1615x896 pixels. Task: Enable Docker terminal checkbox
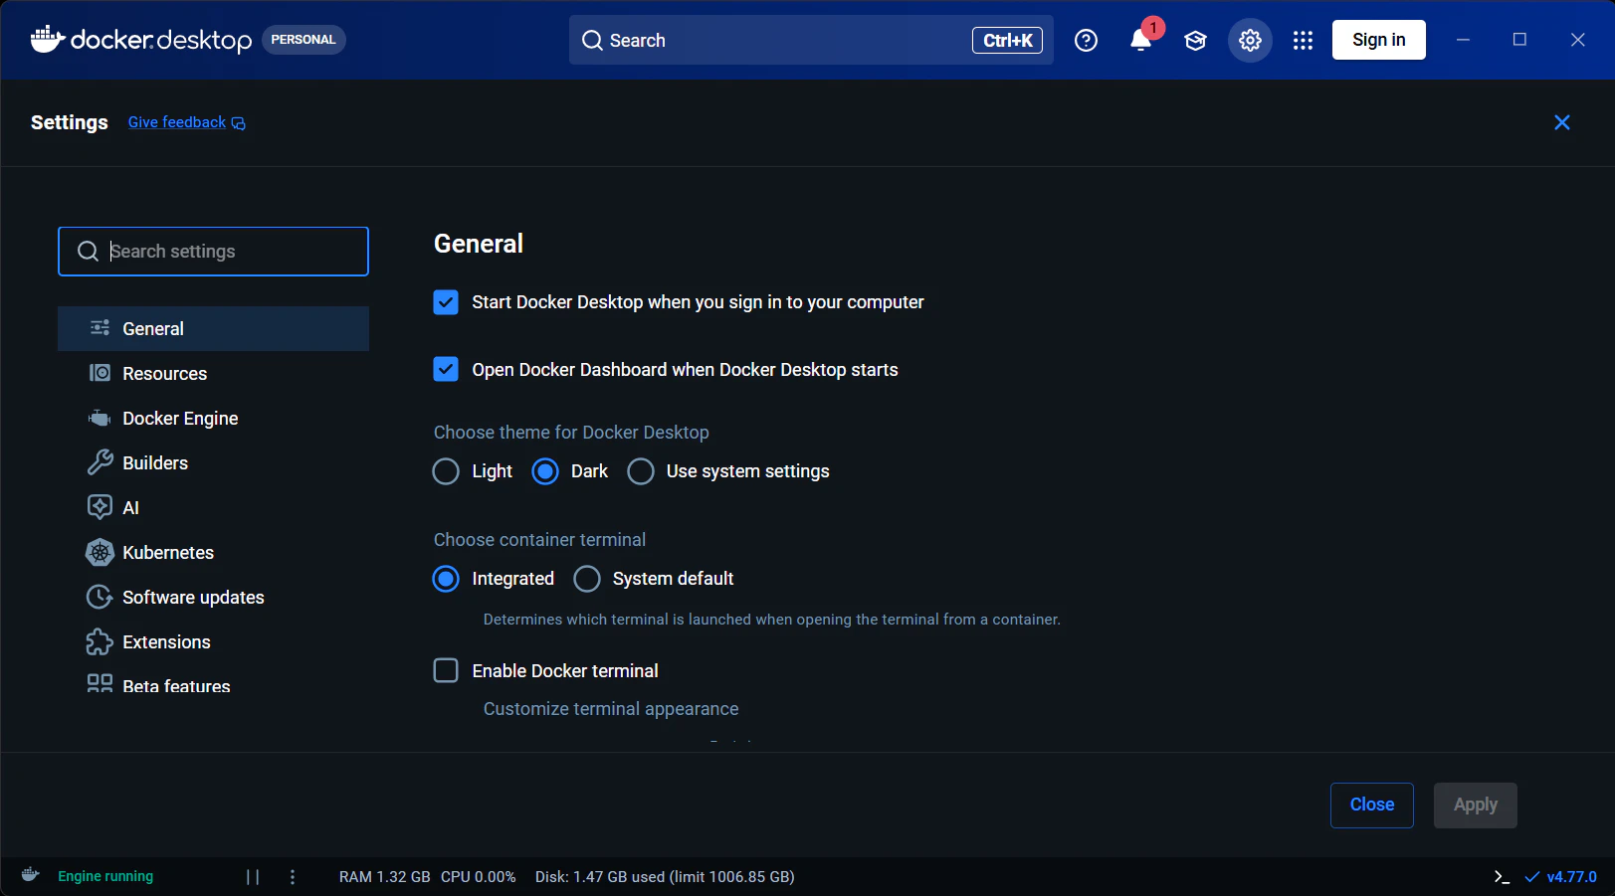click(x=446, y=670)
